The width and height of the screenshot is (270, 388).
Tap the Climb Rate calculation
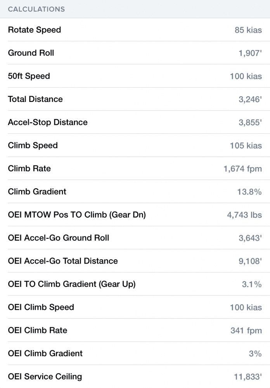pyautogui.click(x=135, y=169)
